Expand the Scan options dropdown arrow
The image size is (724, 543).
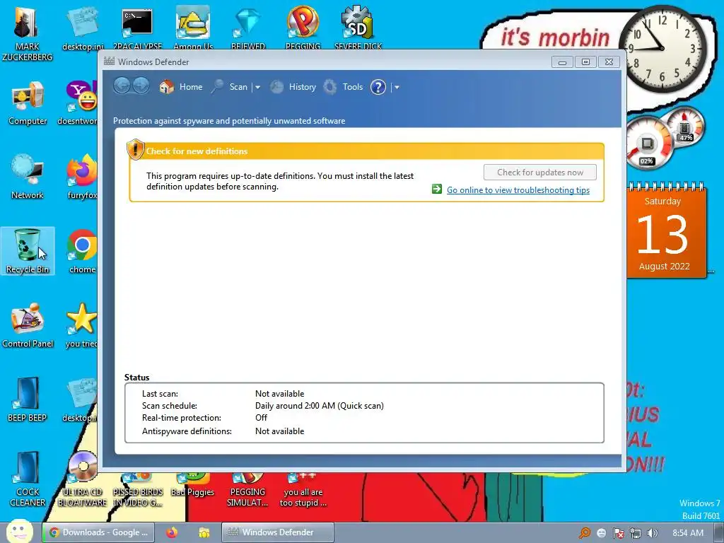click(x=257, y=87)
